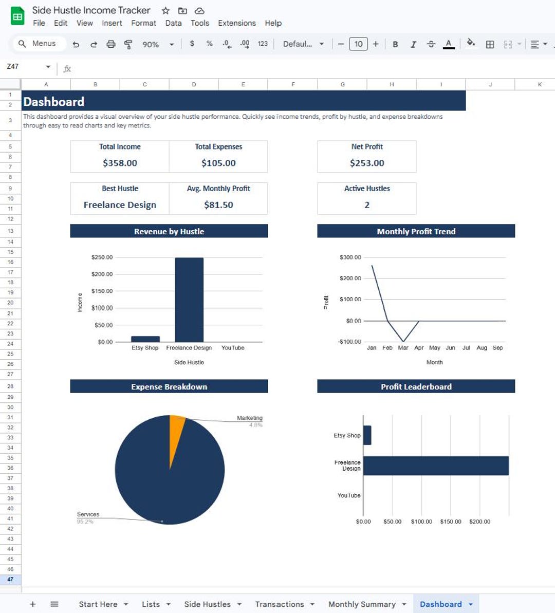Check the cloud save status icon
This screenshot has height=613, width=555.
(x=199, y=11)
